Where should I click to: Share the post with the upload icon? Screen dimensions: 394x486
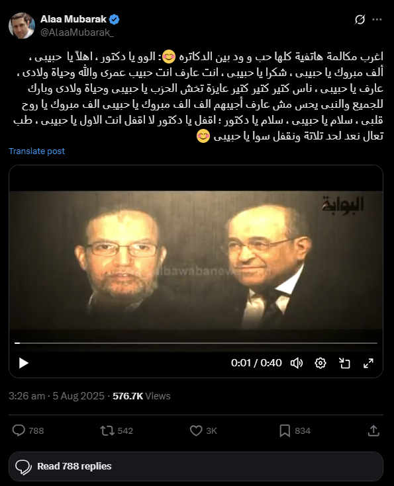click(373, 430)
